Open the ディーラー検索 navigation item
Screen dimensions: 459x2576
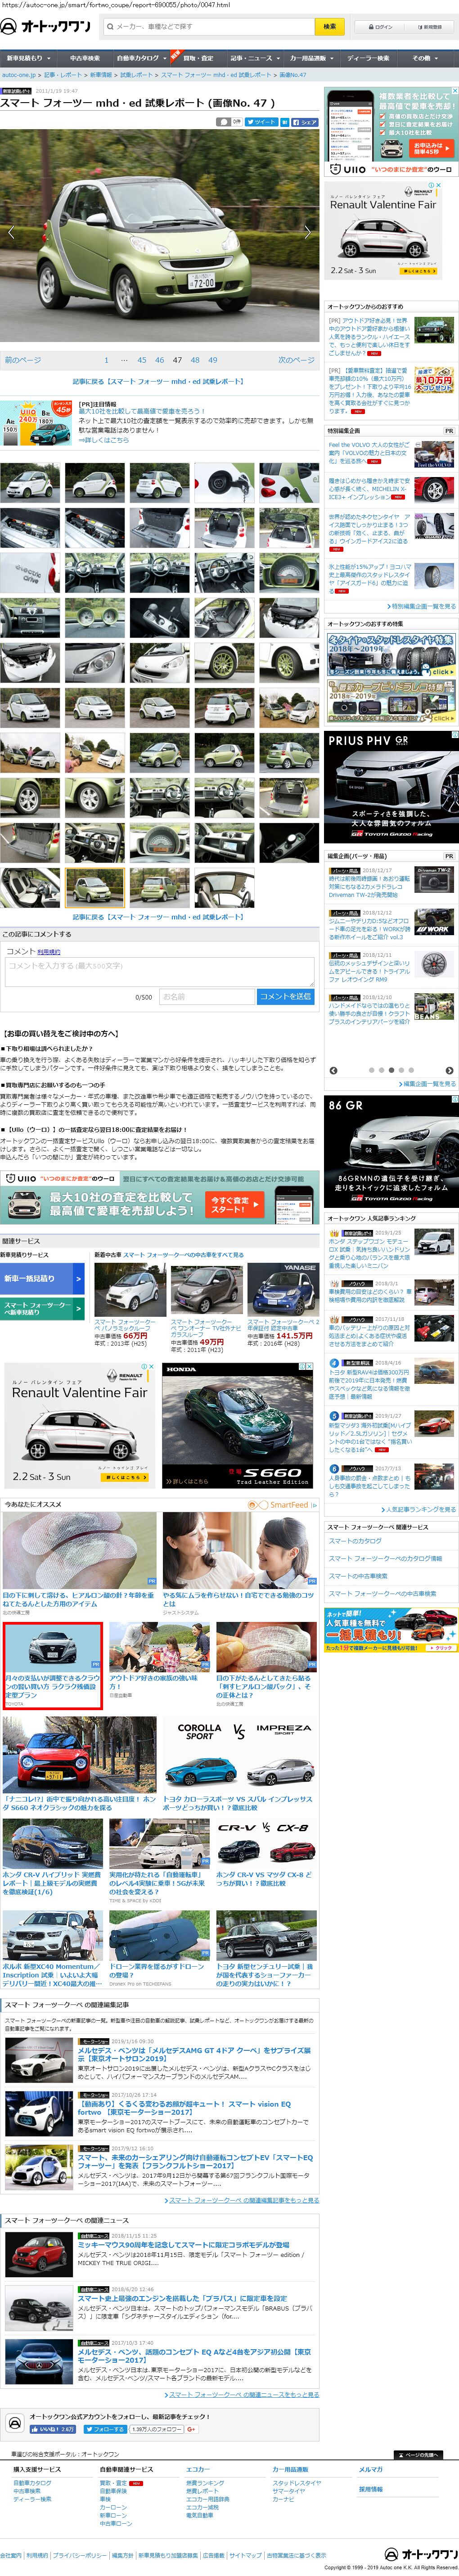click(368, 58)
